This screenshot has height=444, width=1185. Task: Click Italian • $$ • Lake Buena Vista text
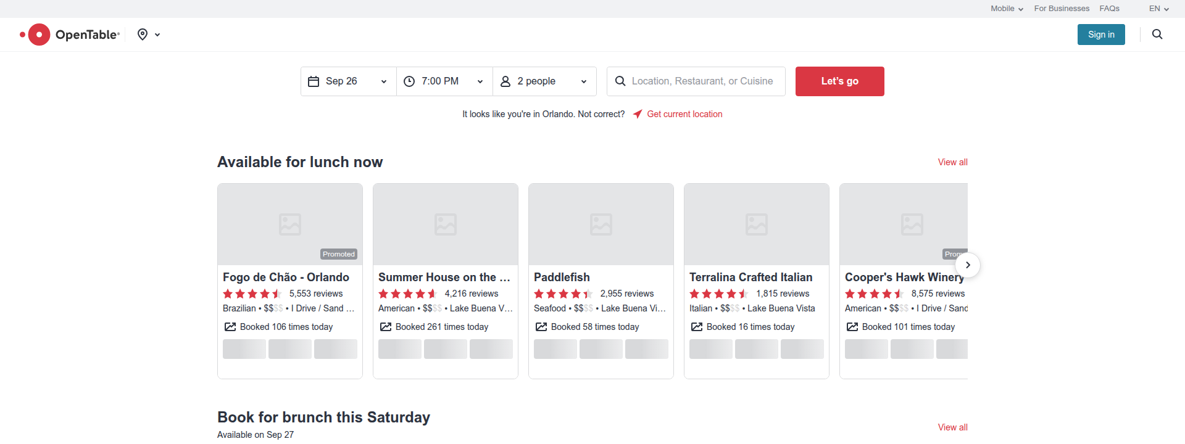(752, 308)
